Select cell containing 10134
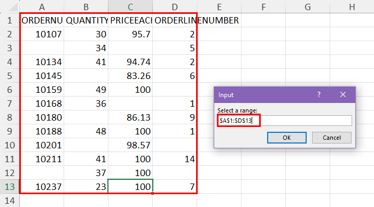The height and width of the screenshot is (207, 374). coord(42,62)
